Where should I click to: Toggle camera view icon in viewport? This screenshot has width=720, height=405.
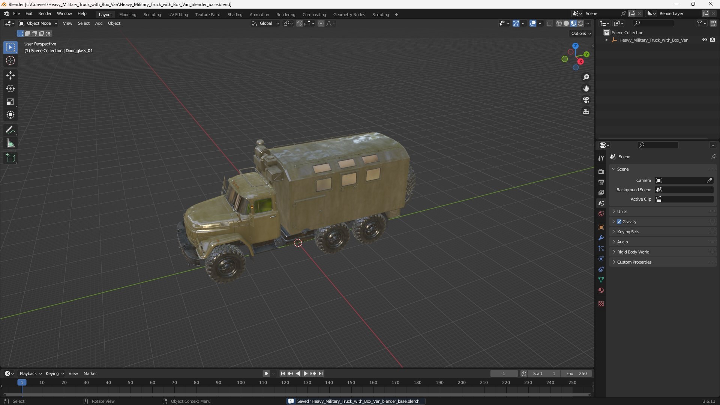pyautogui.click(x=586, y=100)
